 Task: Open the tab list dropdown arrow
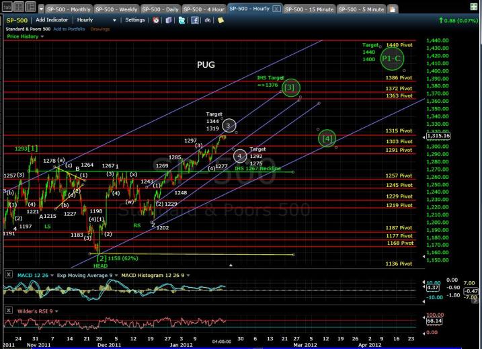[42, 9]
